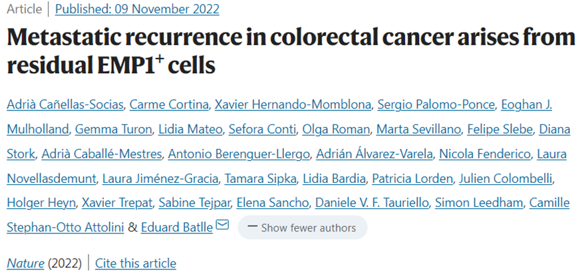578x276 pixels.
Task: View author Simon Leedham
Action: pos(479,203)
